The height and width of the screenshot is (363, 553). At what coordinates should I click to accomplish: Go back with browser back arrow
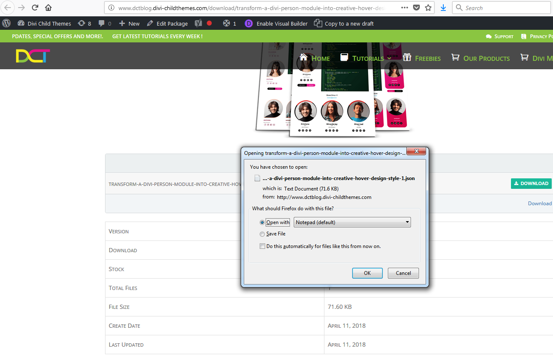tap(8, 8)
